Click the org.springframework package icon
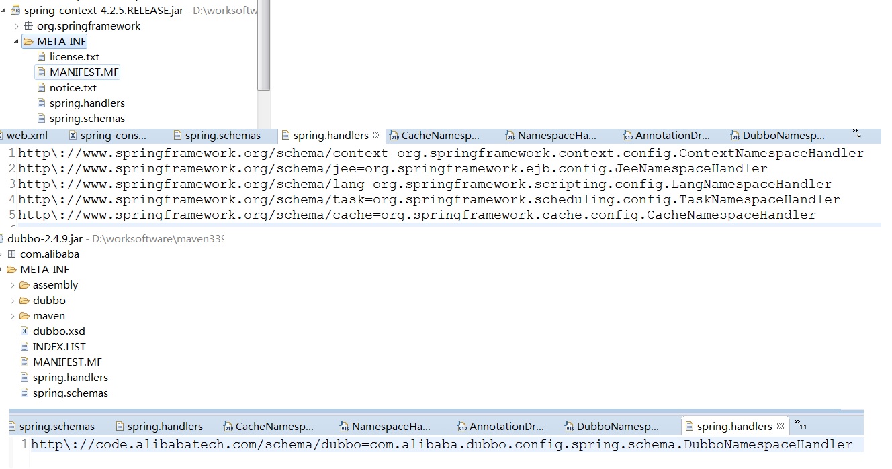The height and width of the screenshot is (469, 892). pos(28,26)
